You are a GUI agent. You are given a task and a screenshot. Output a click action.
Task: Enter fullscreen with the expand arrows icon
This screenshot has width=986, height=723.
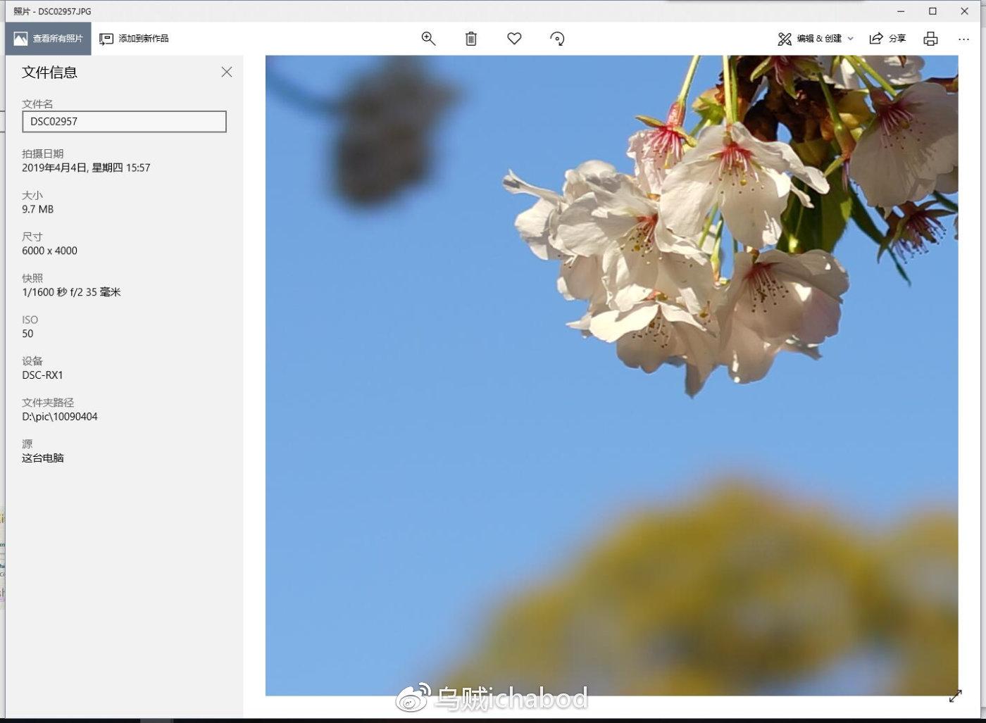click(x=955, y=696)
